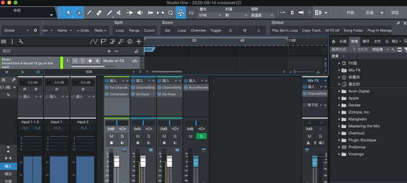
Task: Choose the Eraser tool
Action: point(99,12)
